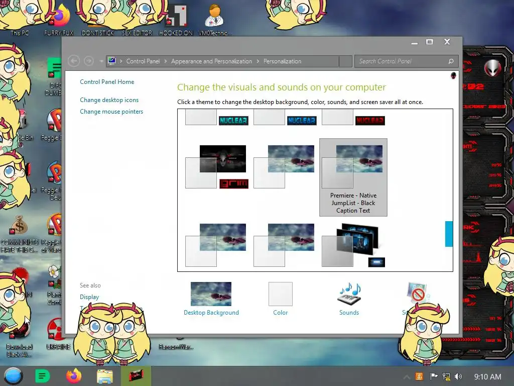The image size is (514, 386).
Task: Open the HOOKED ON desktop shortcut
Action: point(176,20)
